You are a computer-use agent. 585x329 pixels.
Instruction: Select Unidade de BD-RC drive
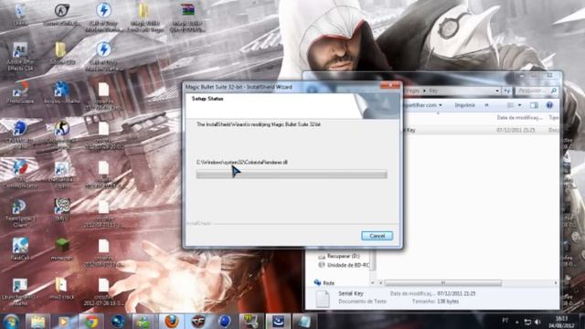[344, 265]
